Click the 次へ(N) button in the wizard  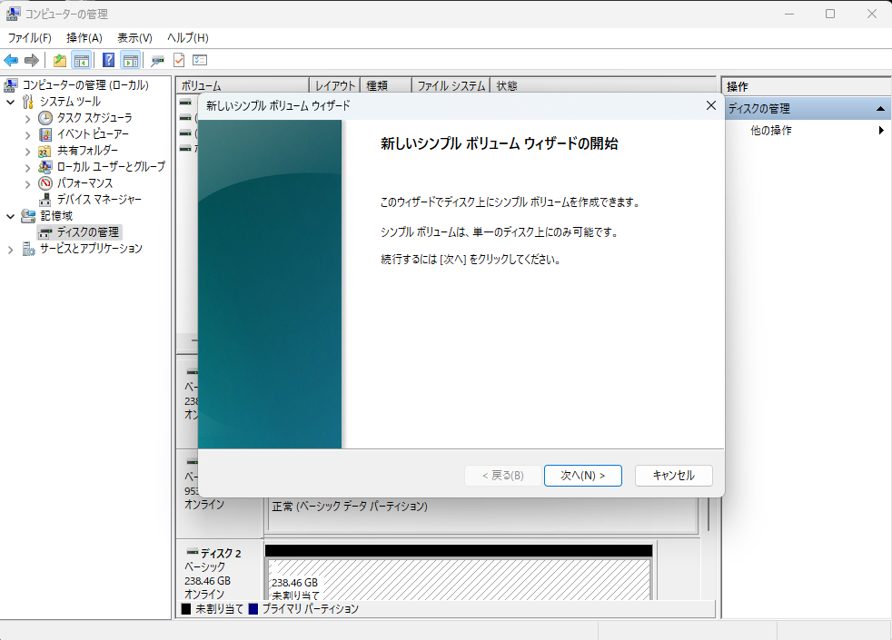582,475
